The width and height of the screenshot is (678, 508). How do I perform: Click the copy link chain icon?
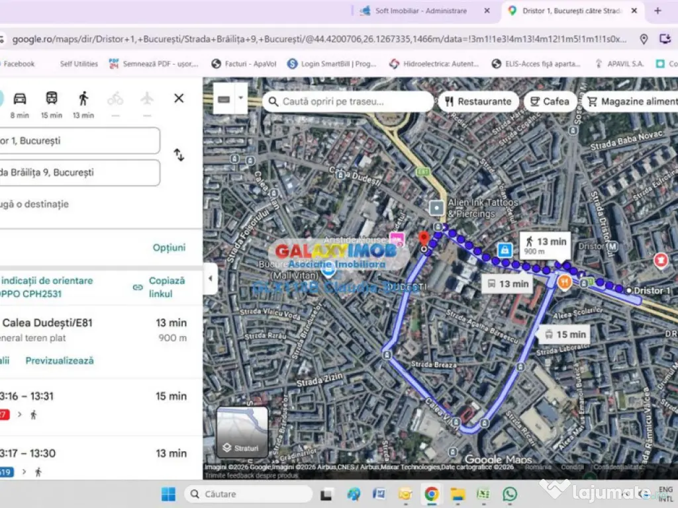[138, 287]
